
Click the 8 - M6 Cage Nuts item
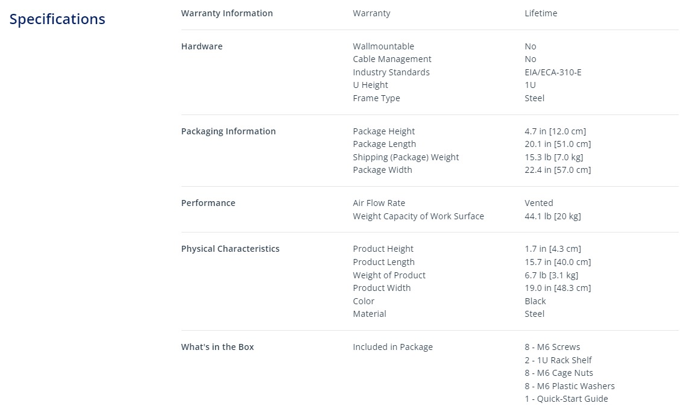(559, 373)
